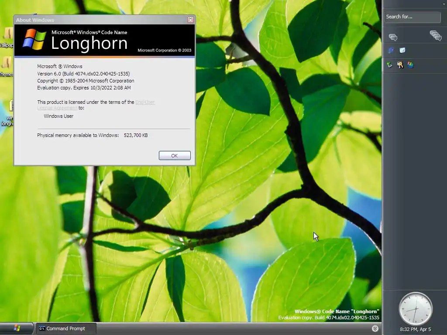This screenshot has width=447, height=335.
Task: Click the green arrow computer icon in the sidebar
Action: tap(390, 65)
